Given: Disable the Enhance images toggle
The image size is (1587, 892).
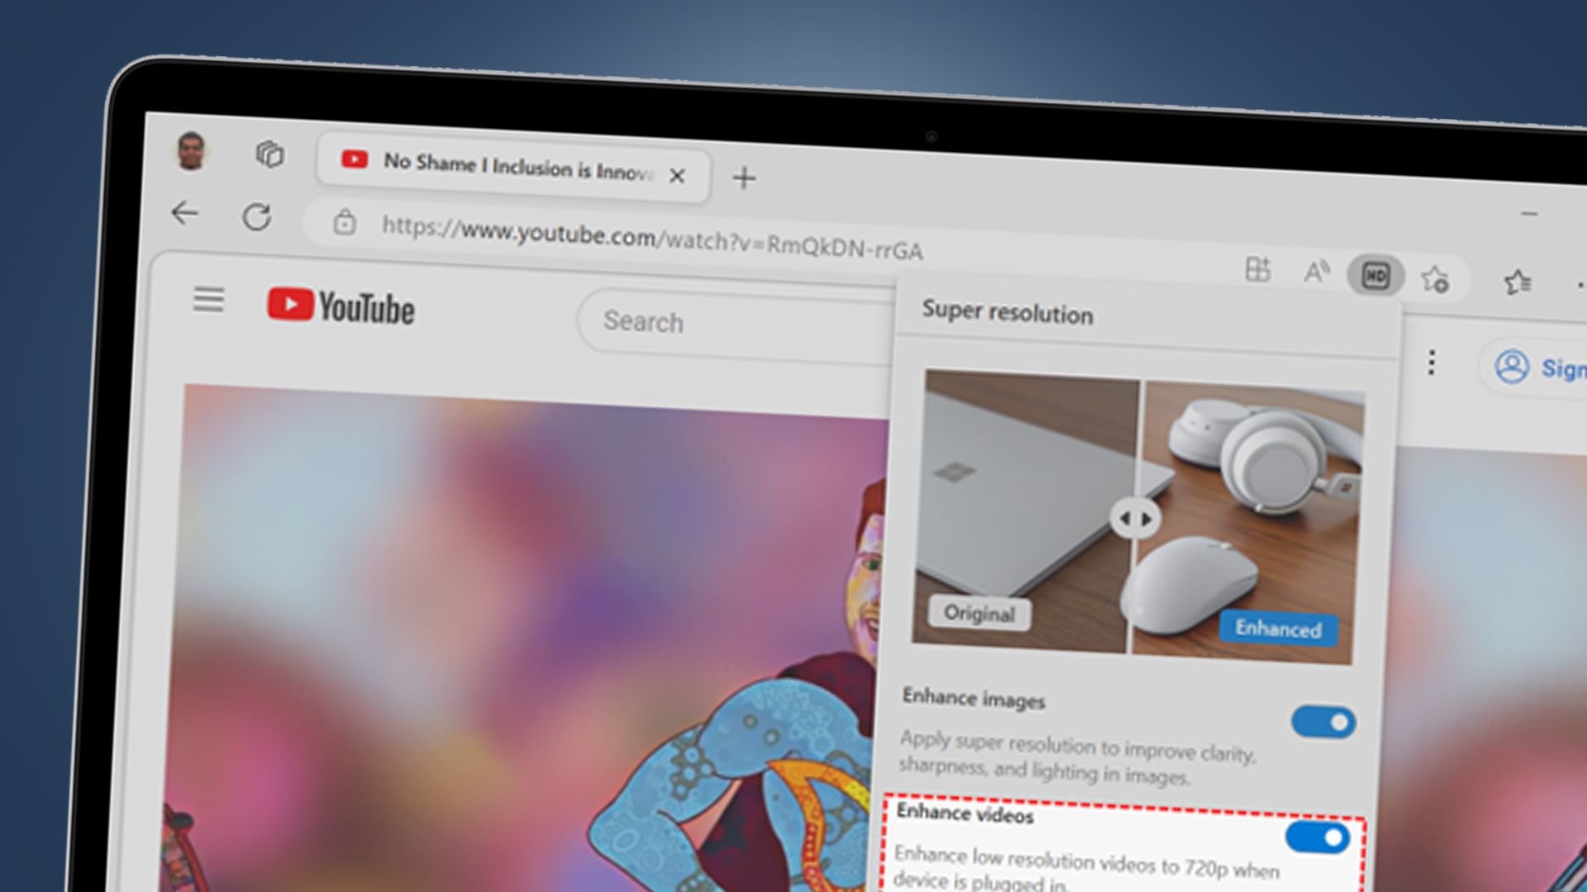Looking at the screenshot, I should [x=1323, y=721].
